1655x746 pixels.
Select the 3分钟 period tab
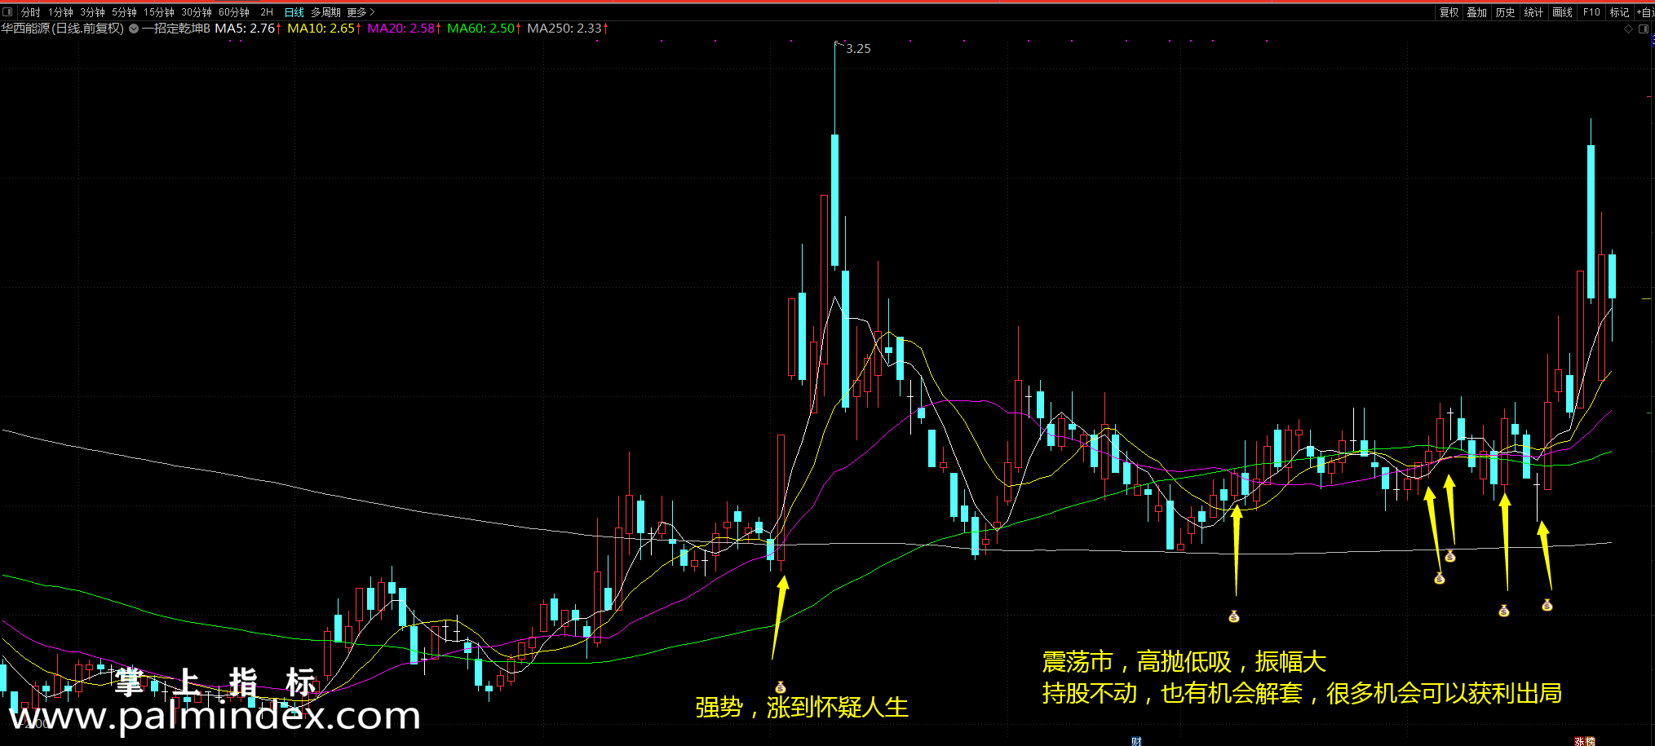tap(93, 12)
